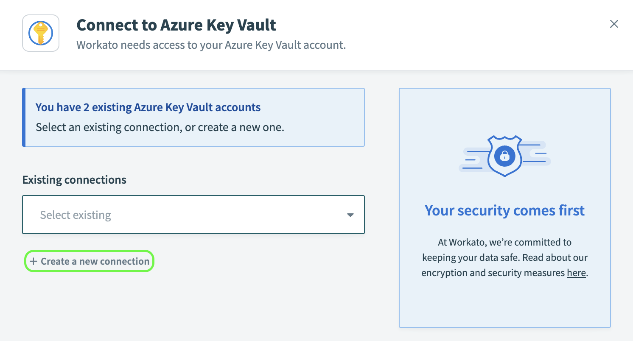Dismiss the Connect to Azure Key Vault dialog
Viewport: 633px width, 341px height.
click(614, 24)
